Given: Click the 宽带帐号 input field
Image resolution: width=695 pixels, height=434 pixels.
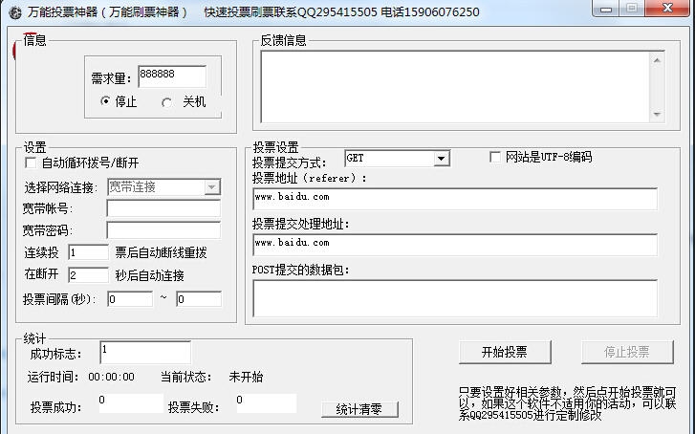Looking at the screenshot, I should (x=163, y=208).
